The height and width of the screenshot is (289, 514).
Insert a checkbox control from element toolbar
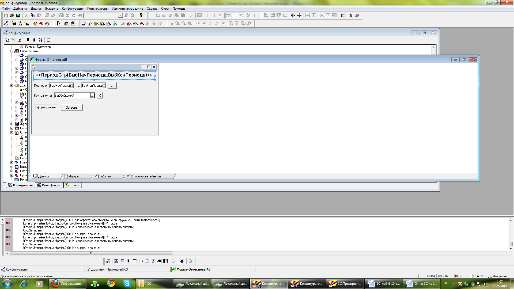pos(122,261)
